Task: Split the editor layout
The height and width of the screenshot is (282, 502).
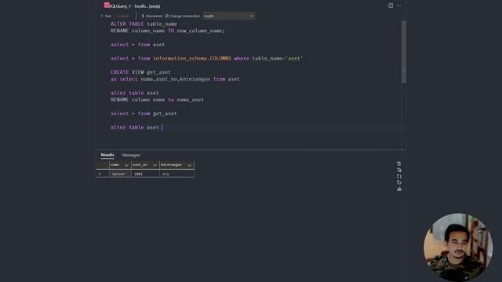Action: pos(391,5)
